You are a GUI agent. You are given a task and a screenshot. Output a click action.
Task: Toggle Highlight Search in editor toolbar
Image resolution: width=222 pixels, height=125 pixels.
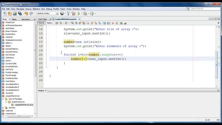(x=84, y=23)
